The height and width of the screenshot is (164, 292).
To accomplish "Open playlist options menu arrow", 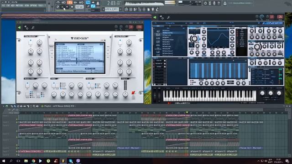I will tap(4, 106).
